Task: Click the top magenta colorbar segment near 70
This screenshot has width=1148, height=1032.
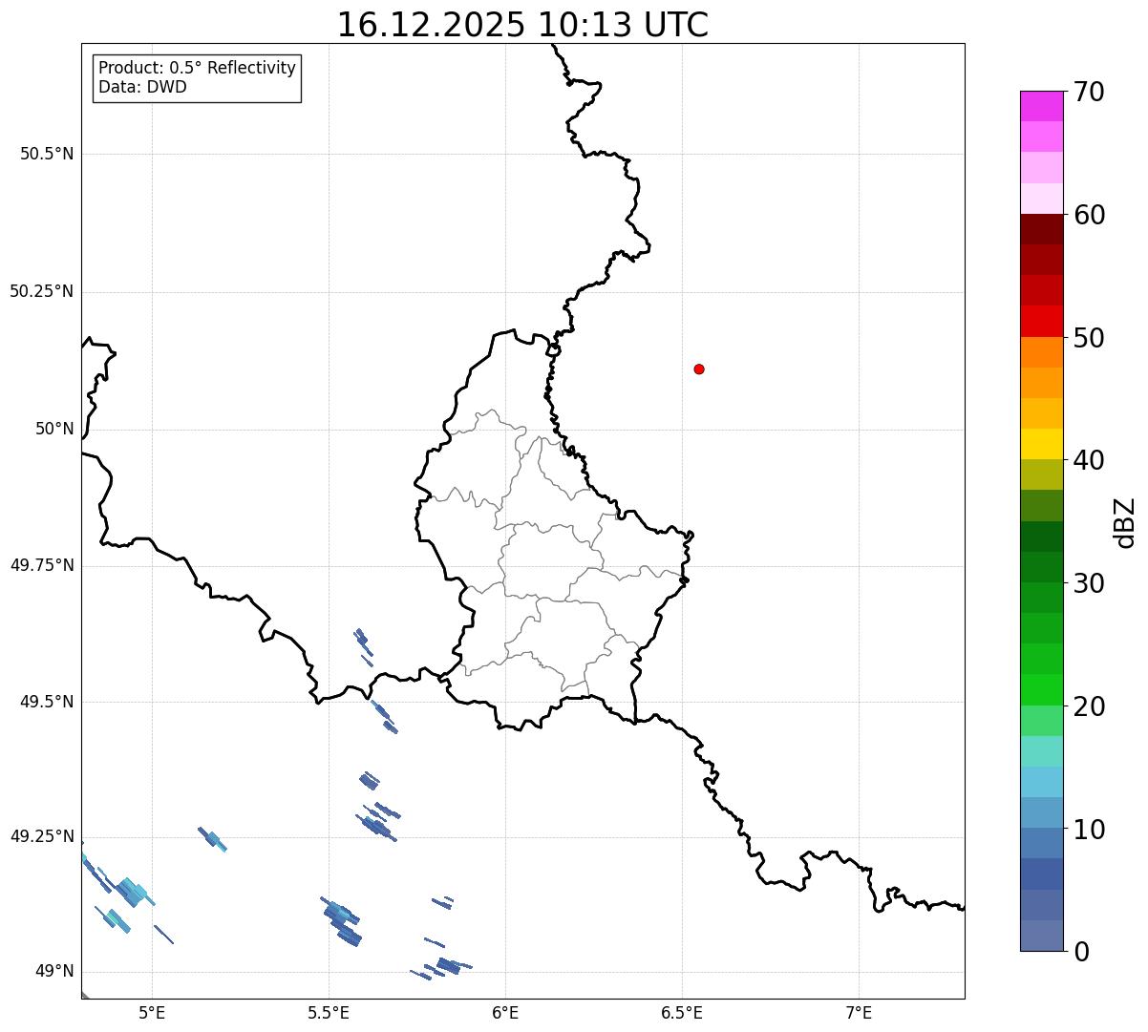Action: tap(1041, 106)
